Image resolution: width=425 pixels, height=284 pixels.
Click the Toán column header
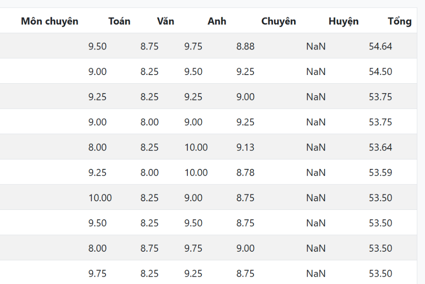119,21
